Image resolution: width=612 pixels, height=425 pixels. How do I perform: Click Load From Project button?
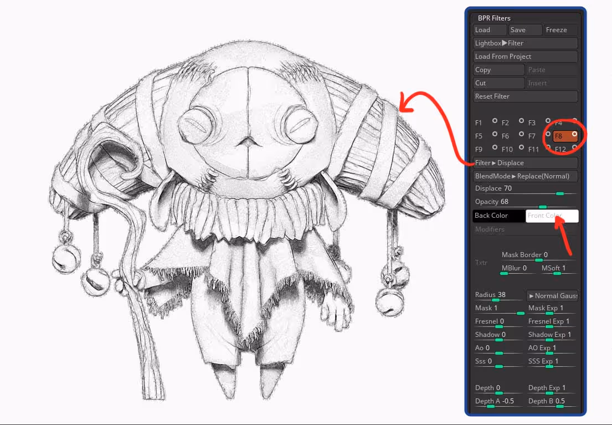(x=526, y=57)
